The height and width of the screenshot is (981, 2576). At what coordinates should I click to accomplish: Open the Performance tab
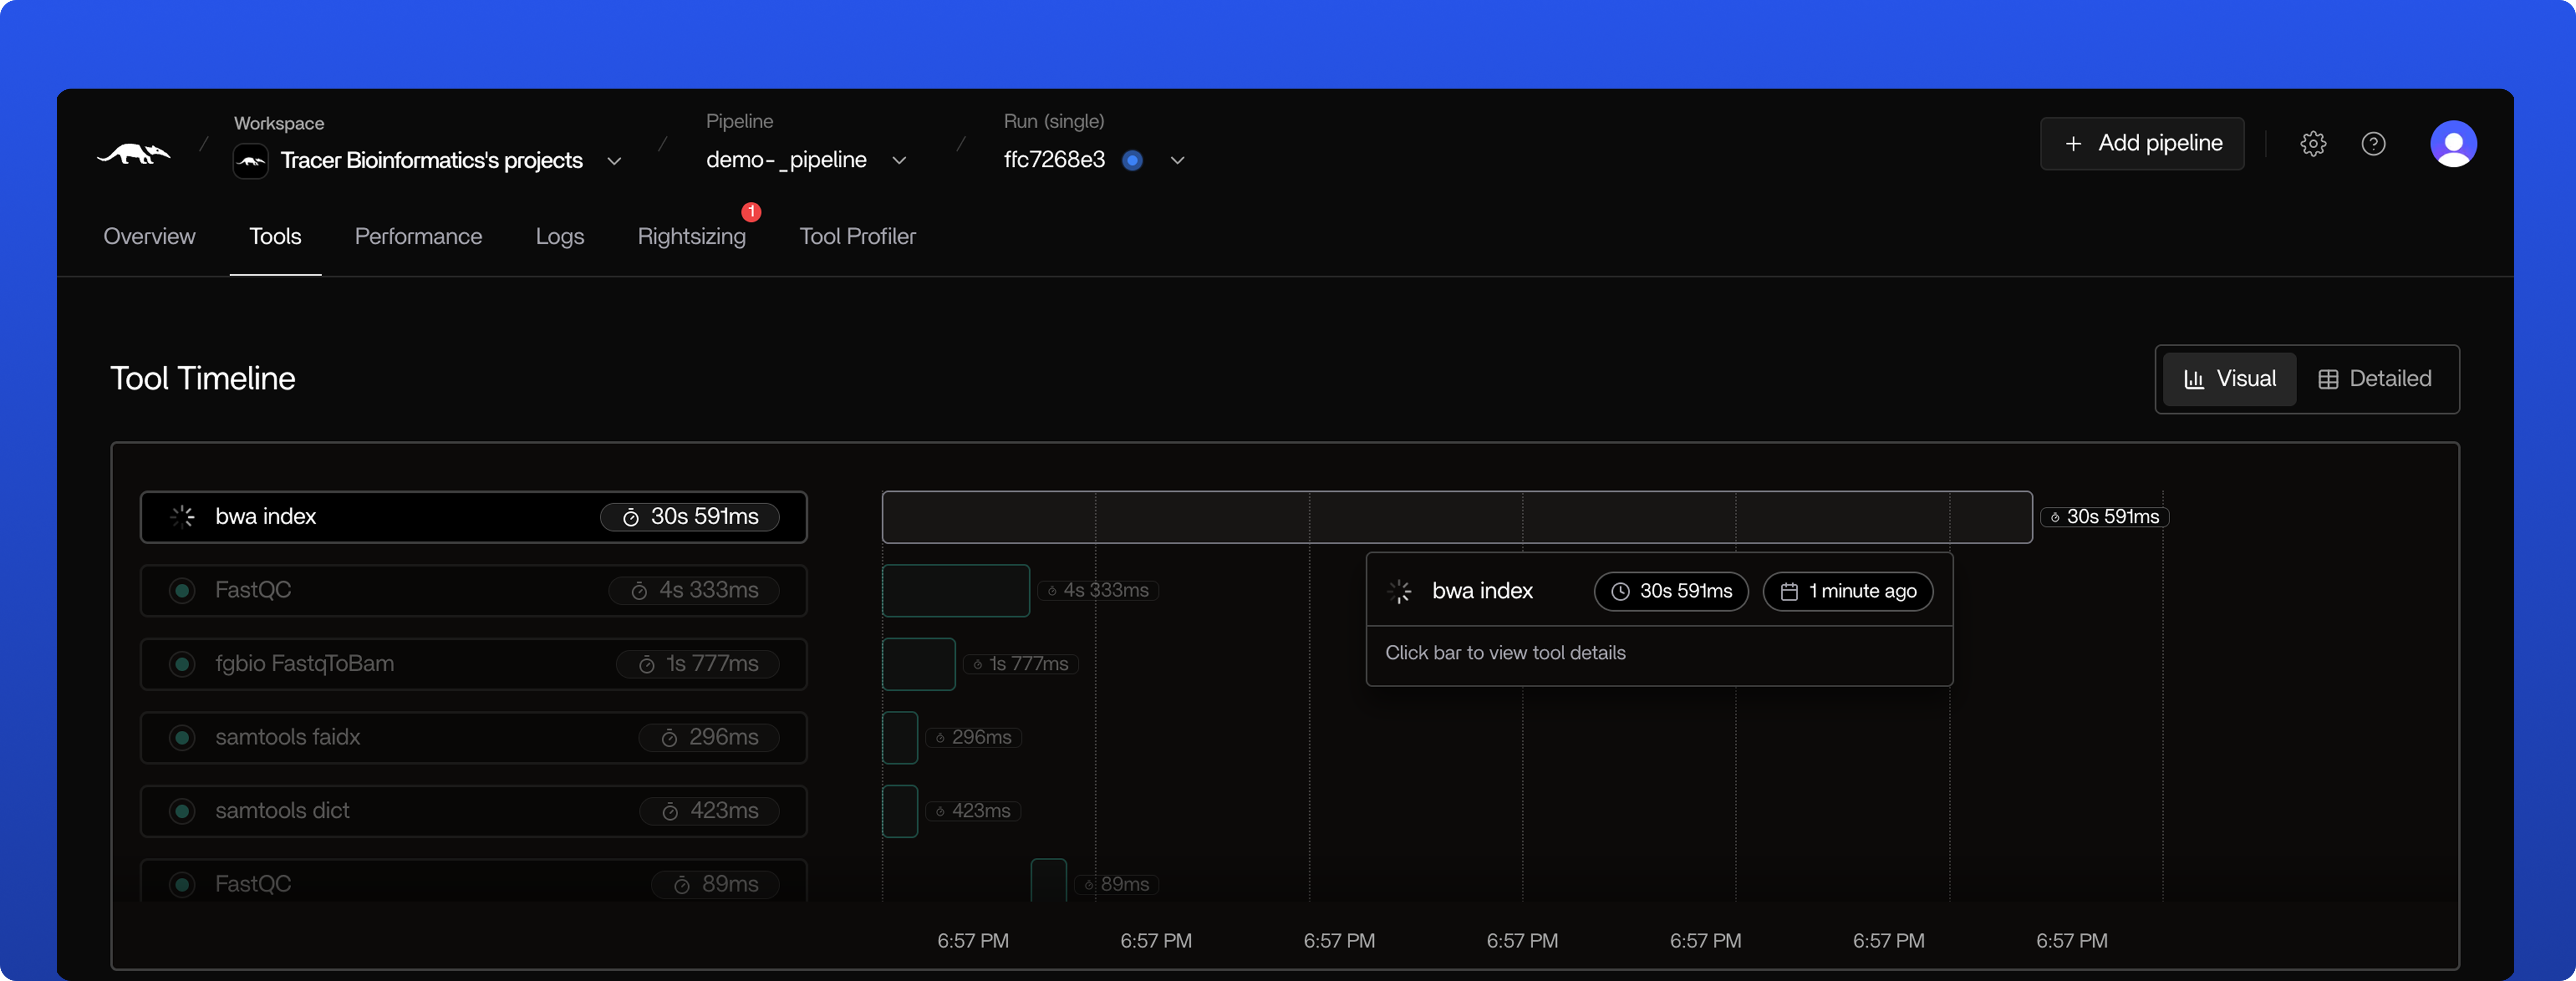pyautogui.click(x=418, y=237)
